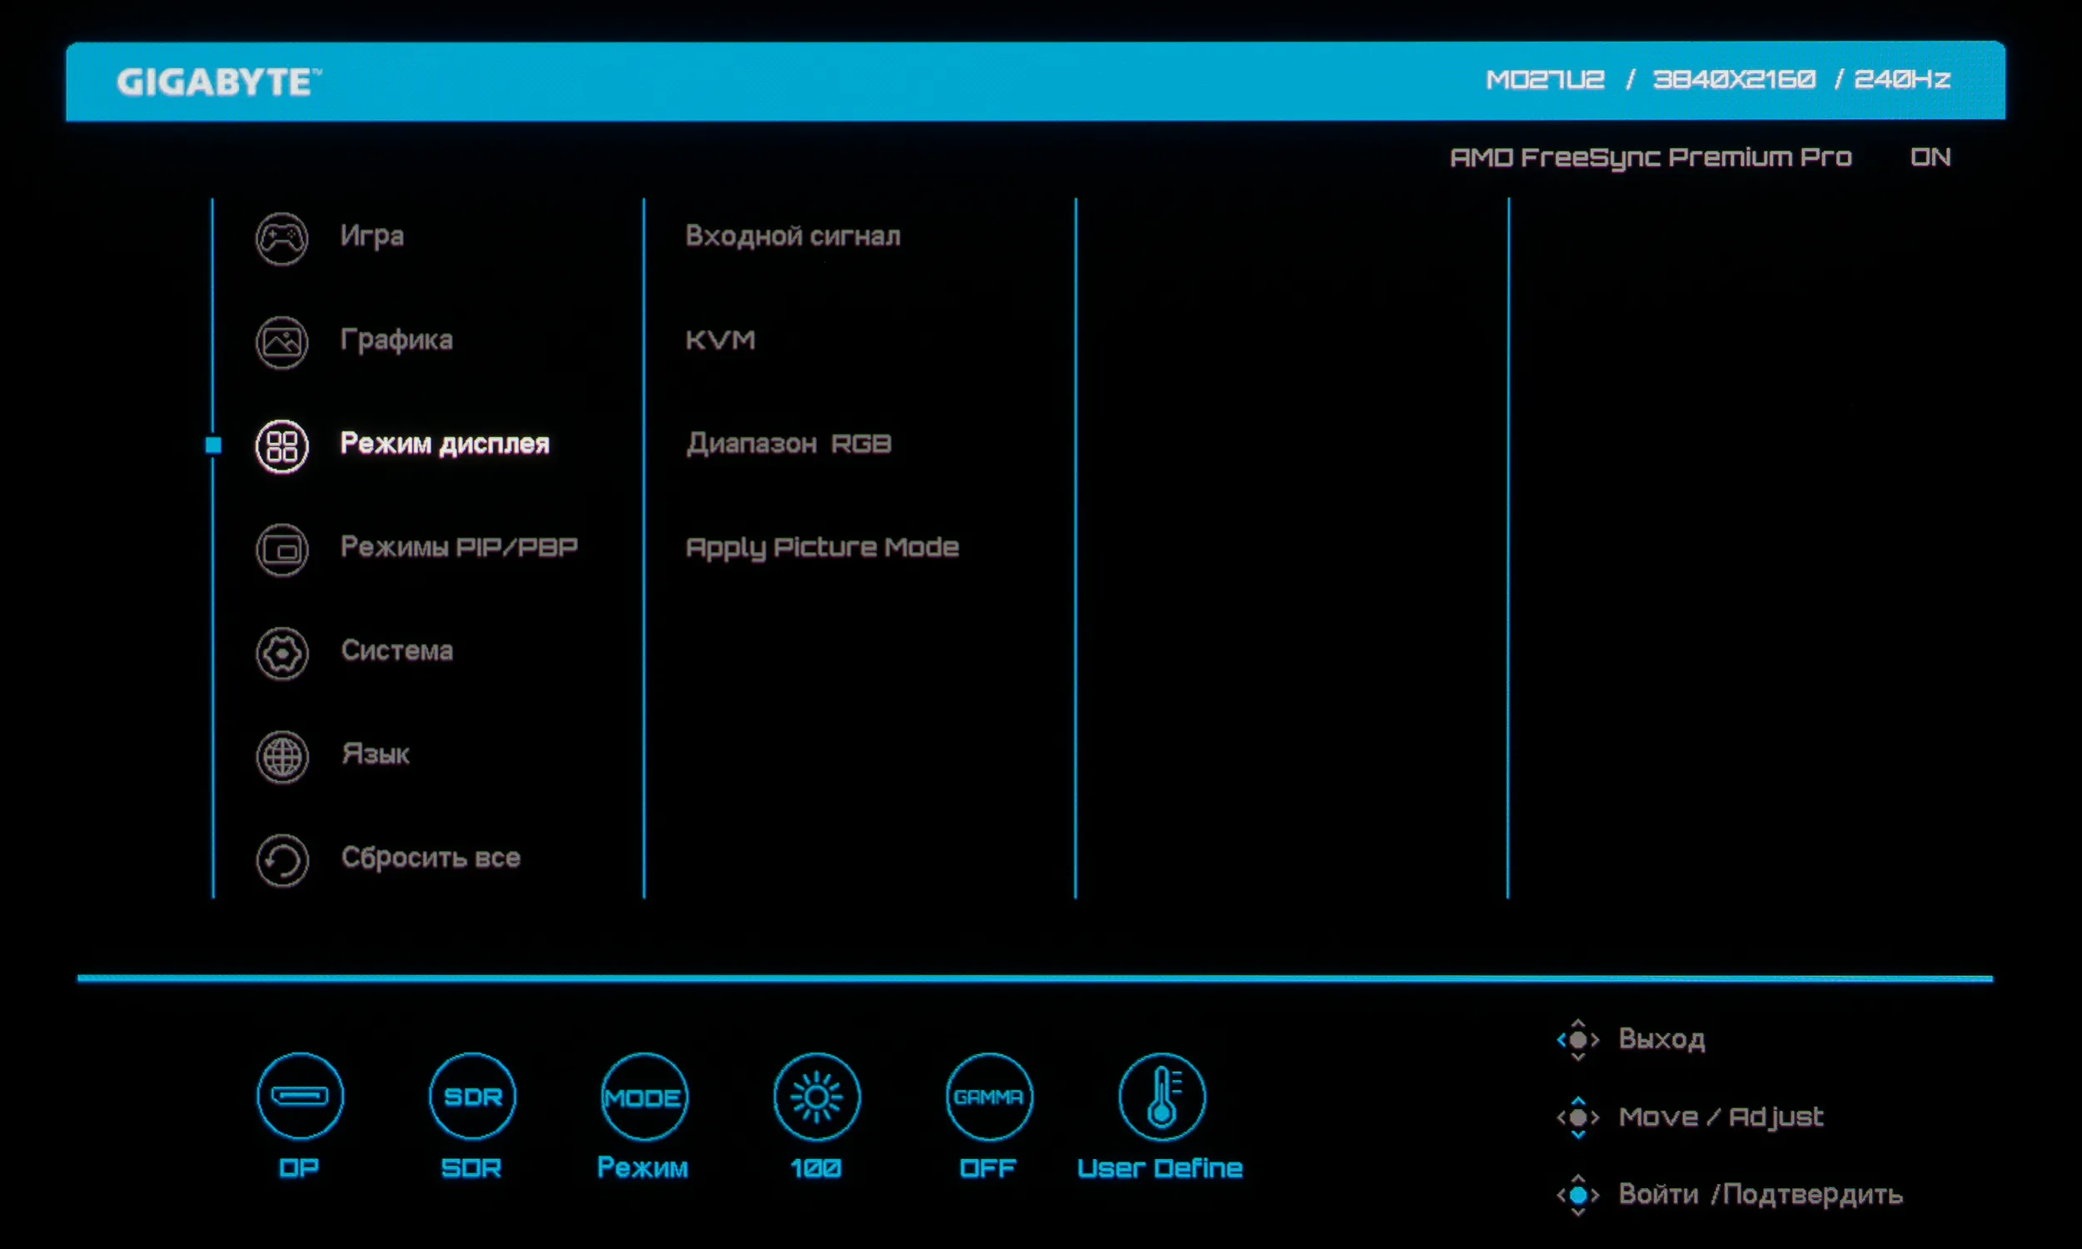Click the GAMMA circle icon
2082x1249 pixels.
989,1097
